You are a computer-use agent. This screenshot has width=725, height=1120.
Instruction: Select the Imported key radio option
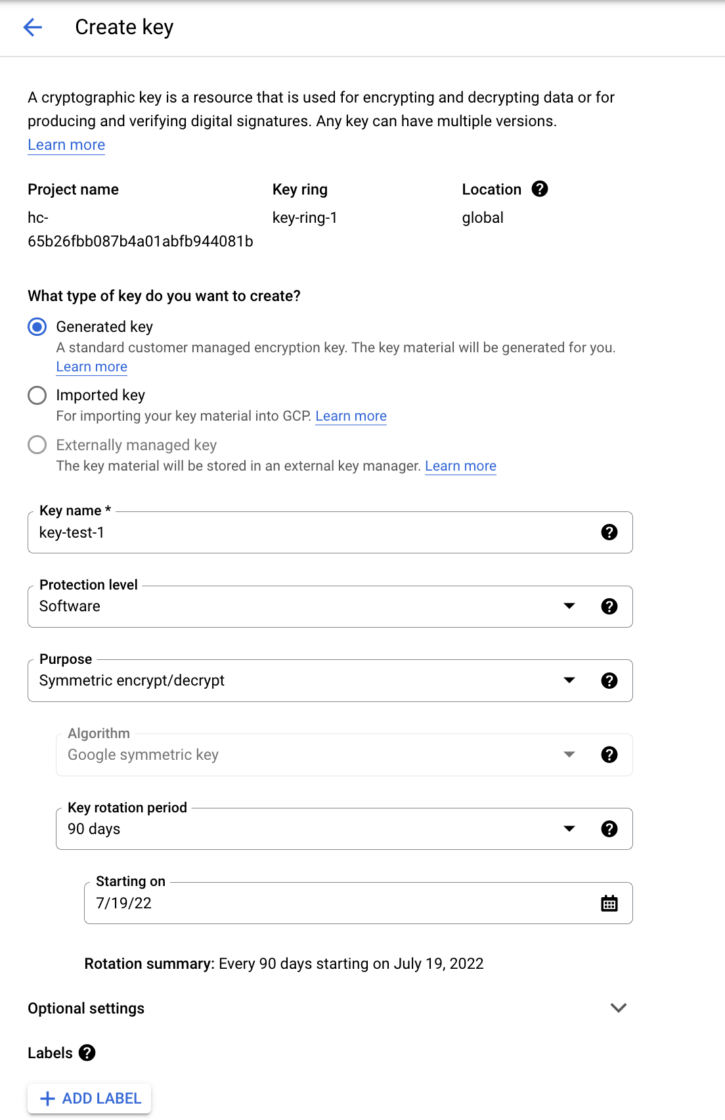37,395
